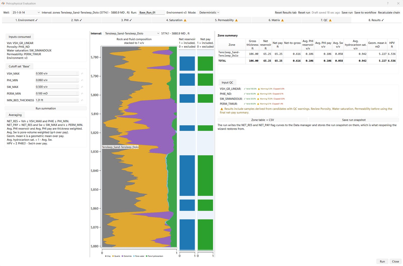
Task: Click the Pore water legend marker
Action: click(134, 256)
